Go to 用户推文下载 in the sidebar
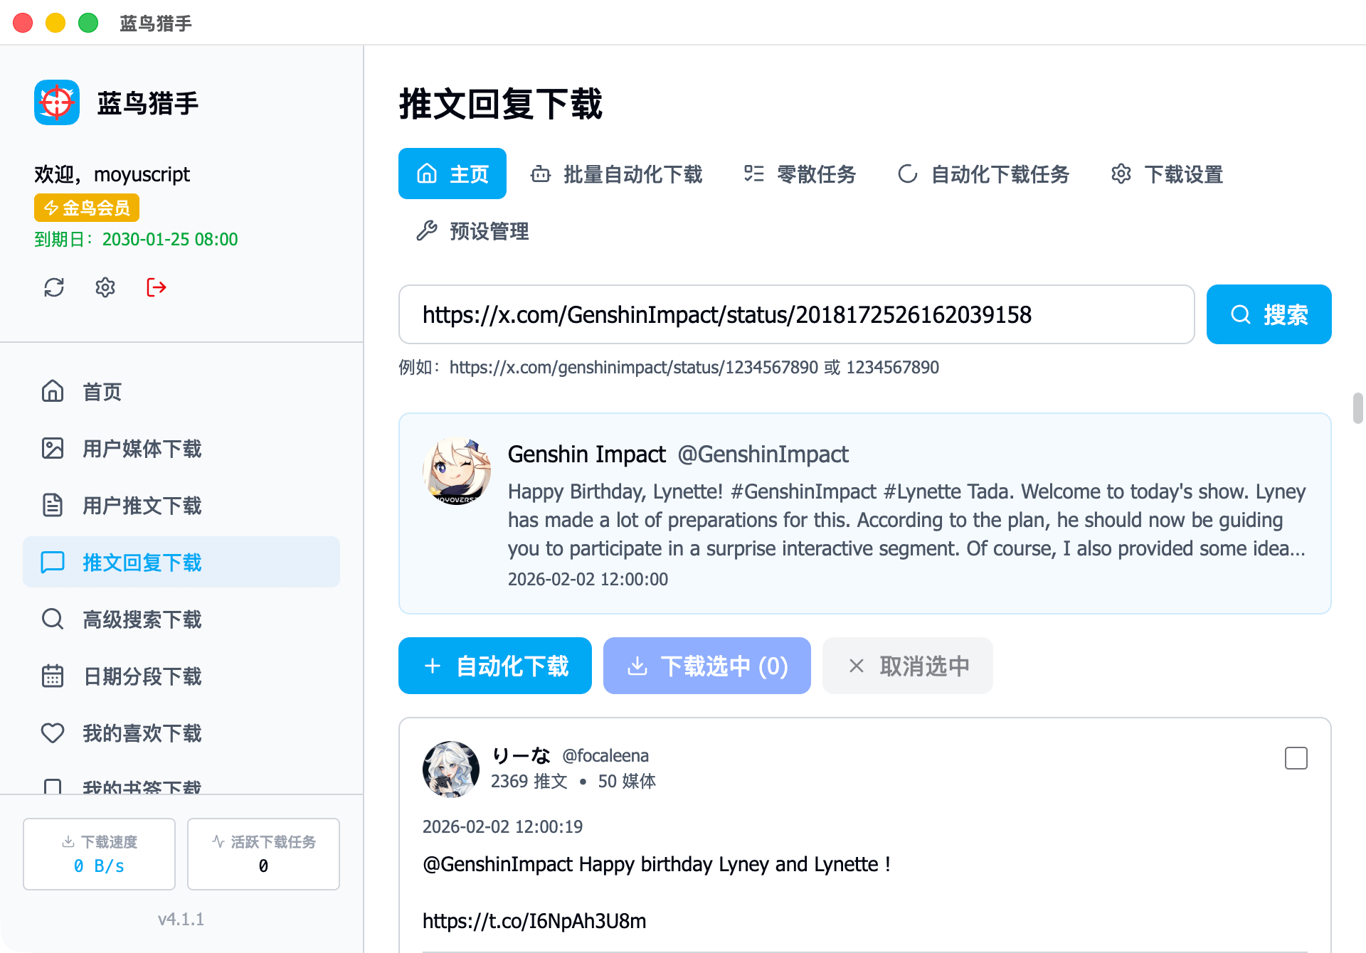The height and width of the screenshot is (953, 1366). (142, 506)
